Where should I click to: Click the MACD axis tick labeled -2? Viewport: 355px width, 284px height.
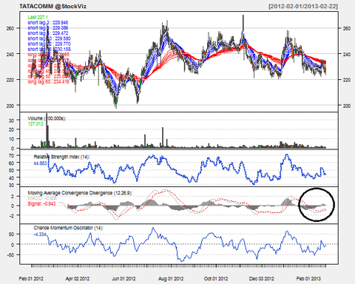[11, 215]
